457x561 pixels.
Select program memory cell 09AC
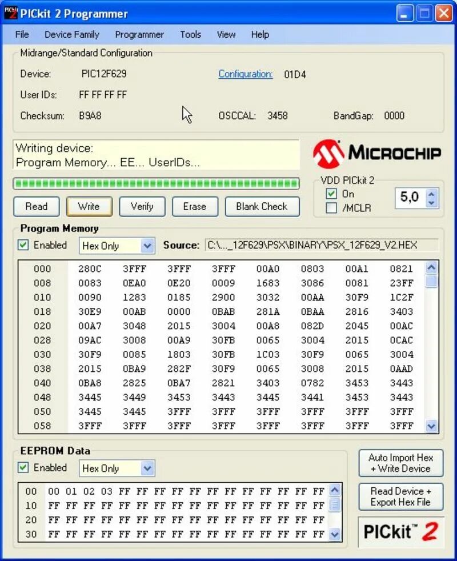tap(90, 340)
